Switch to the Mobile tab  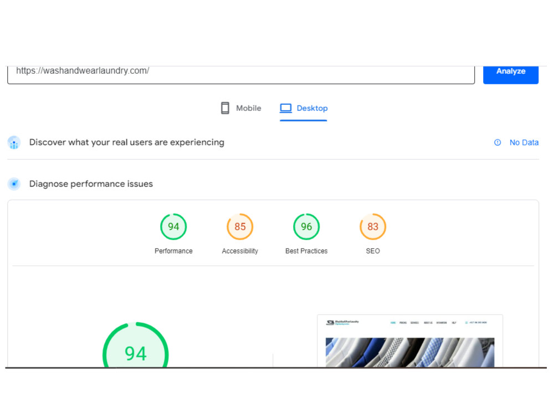pyautogui.click(x=241, y=108)
